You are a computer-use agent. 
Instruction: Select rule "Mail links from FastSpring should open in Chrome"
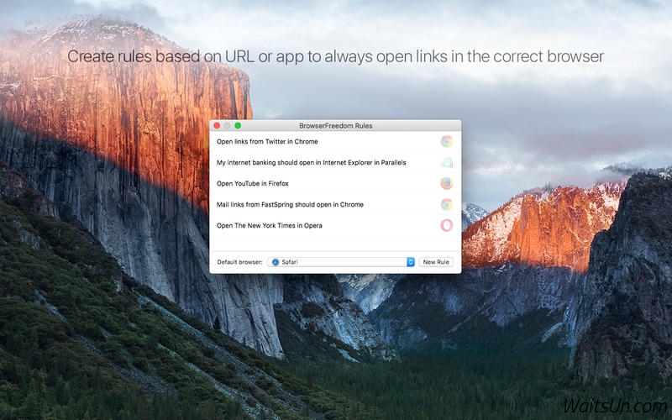335,204
